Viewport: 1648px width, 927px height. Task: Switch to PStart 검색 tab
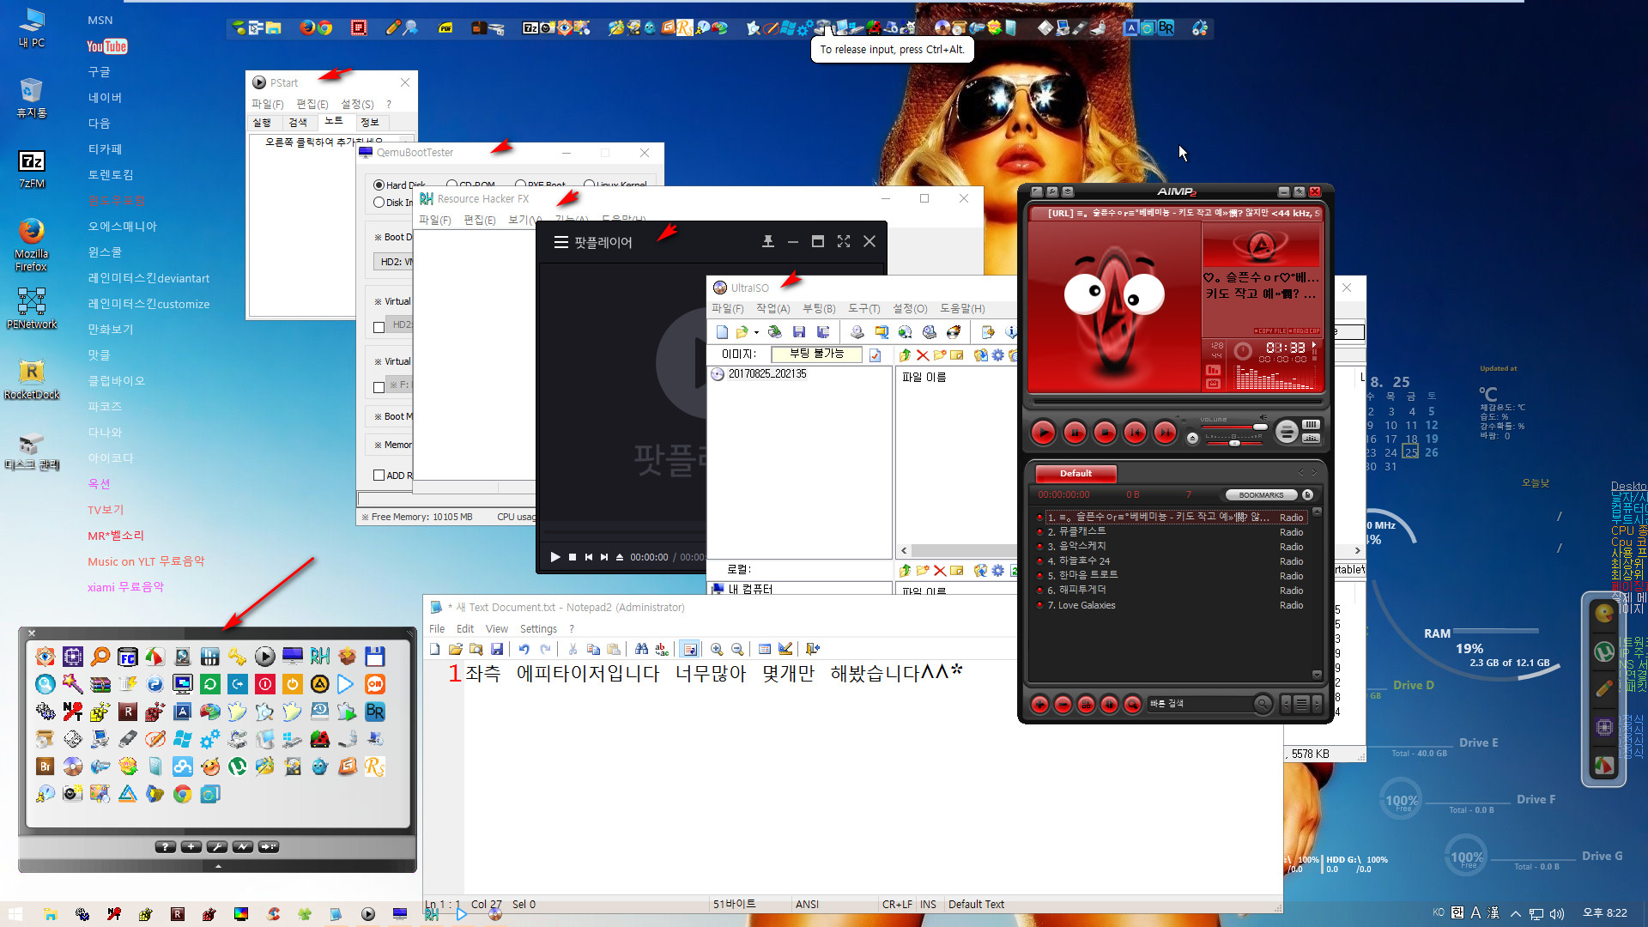click(297, 123)
